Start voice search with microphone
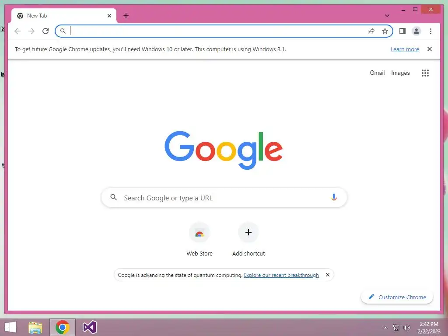 [x=334, y=197]
